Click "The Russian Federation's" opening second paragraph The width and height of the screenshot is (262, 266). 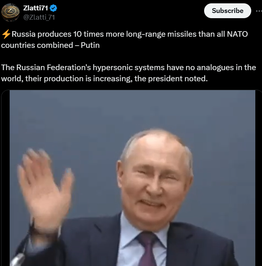tap(46, 68)
